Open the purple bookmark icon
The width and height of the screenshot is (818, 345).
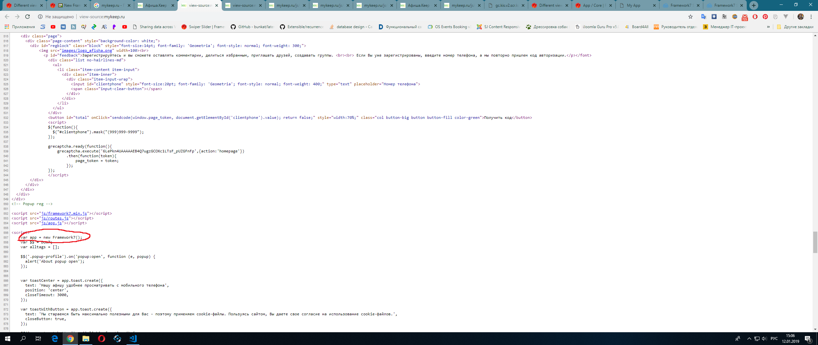[114, 27]
